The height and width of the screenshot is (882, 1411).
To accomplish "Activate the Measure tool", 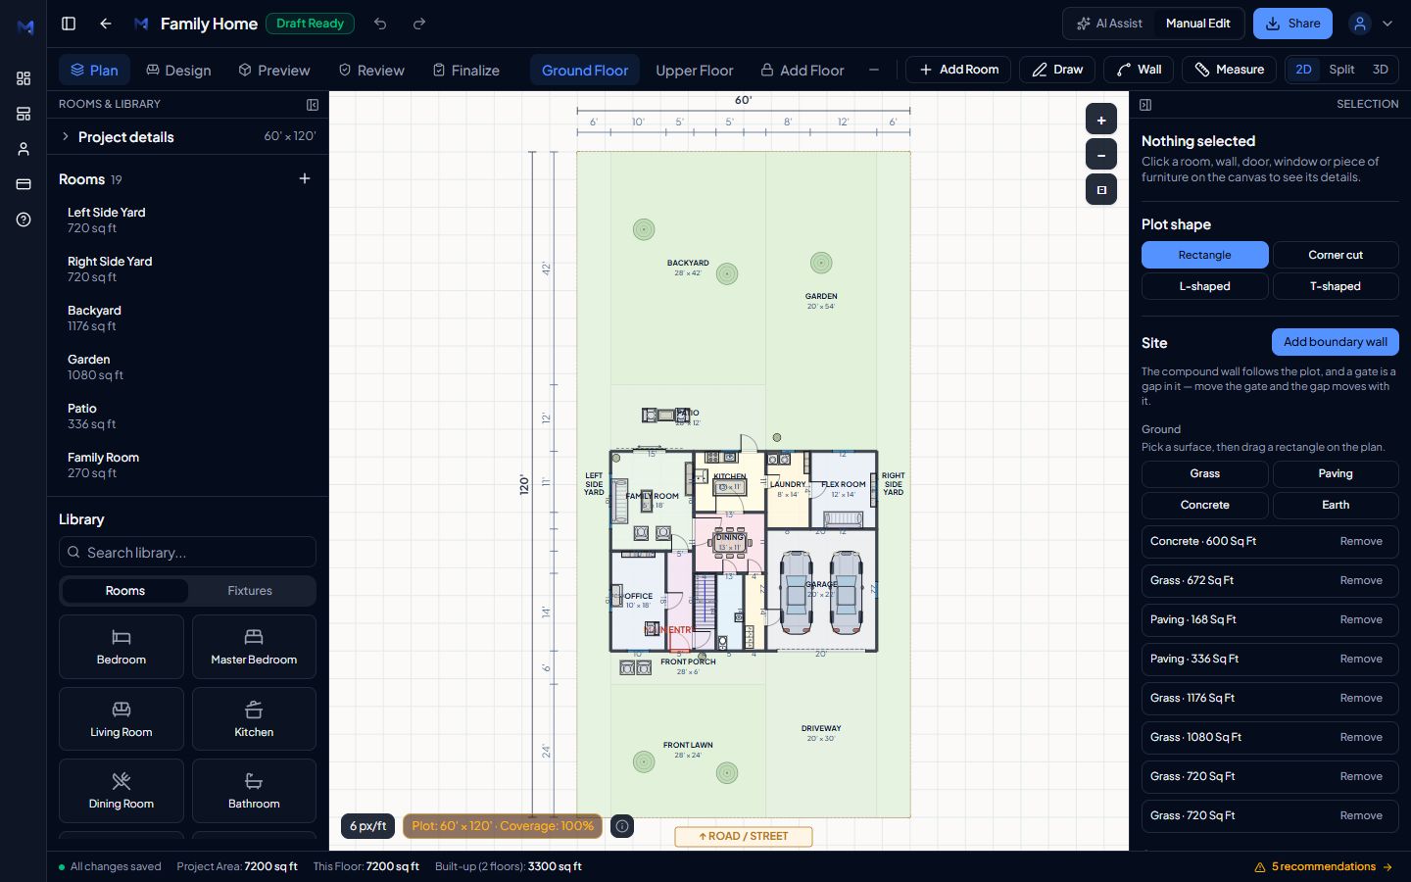I will [1229, 70].
